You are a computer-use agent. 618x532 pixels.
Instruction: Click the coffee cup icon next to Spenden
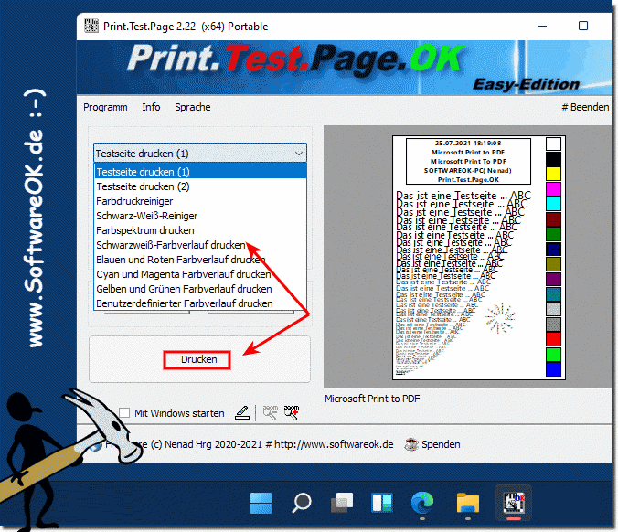pos(411,444)
